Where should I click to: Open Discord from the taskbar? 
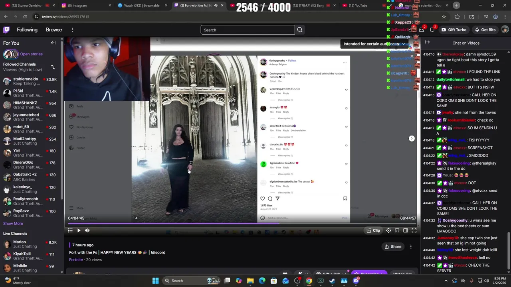click(356, 281)
